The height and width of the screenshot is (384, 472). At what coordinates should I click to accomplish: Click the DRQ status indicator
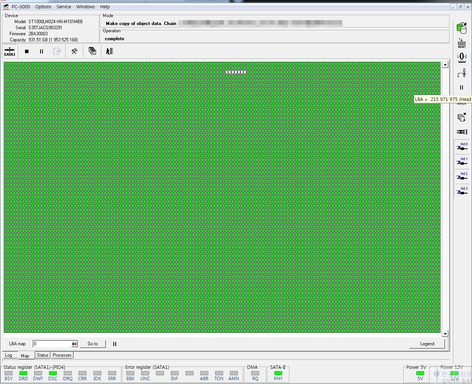[x=68, y=373]
